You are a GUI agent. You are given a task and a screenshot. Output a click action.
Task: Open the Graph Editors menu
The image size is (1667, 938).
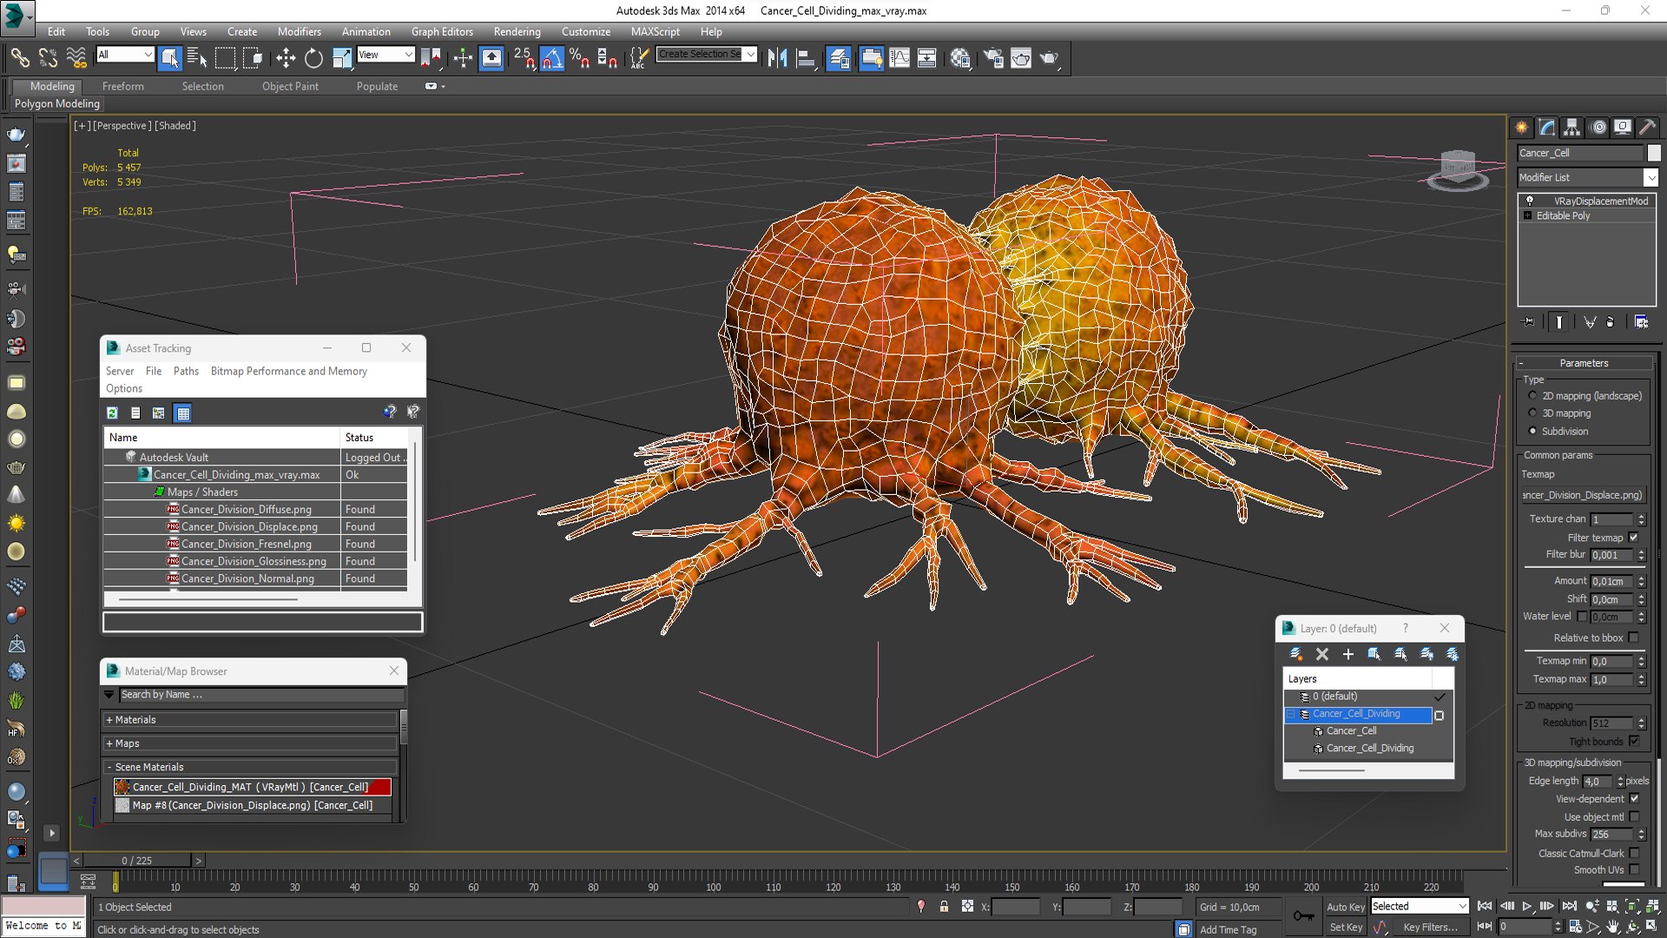442,31
